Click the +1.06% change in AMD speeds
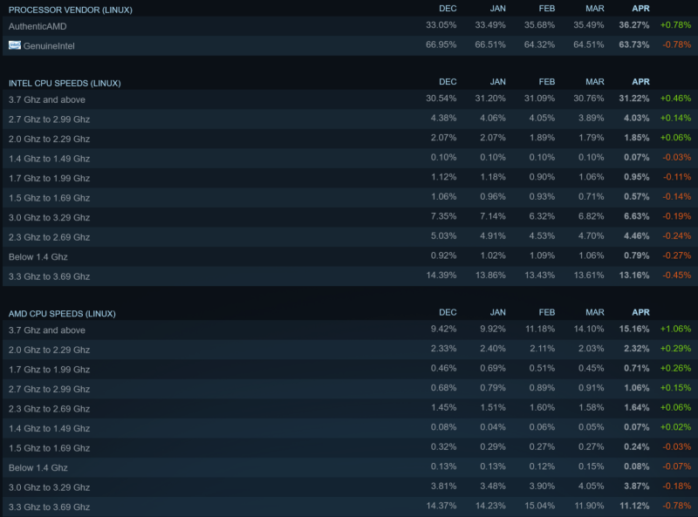698x517 pixels. click(x=675, y=329)
